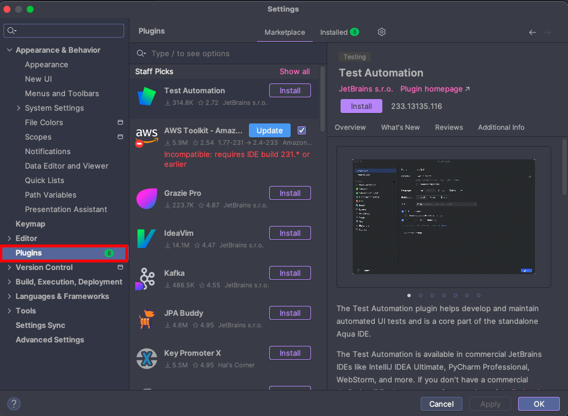Open the What's New tab

tap(400, 127)
